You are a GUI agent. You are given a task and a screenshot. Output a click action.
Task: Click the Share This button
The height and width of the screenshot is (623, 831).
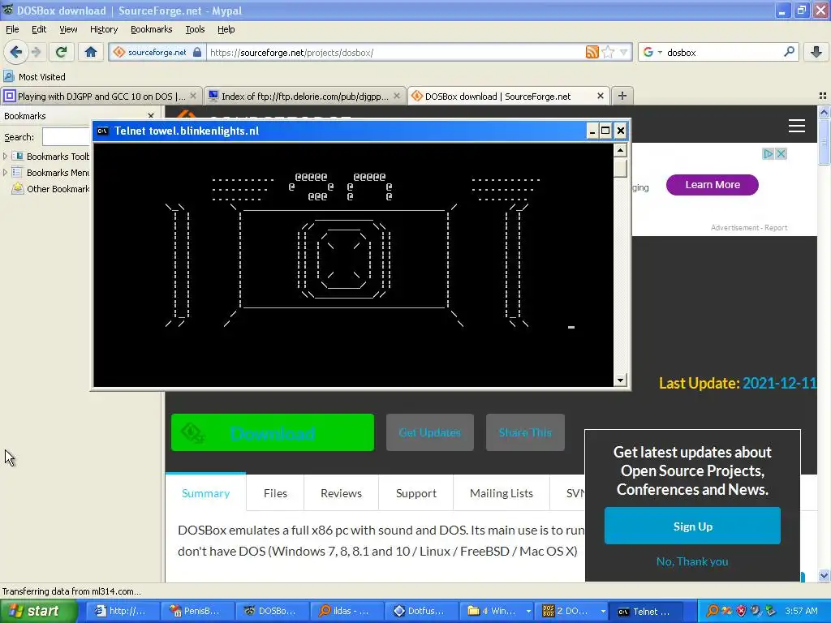click(x=525, y=432)
